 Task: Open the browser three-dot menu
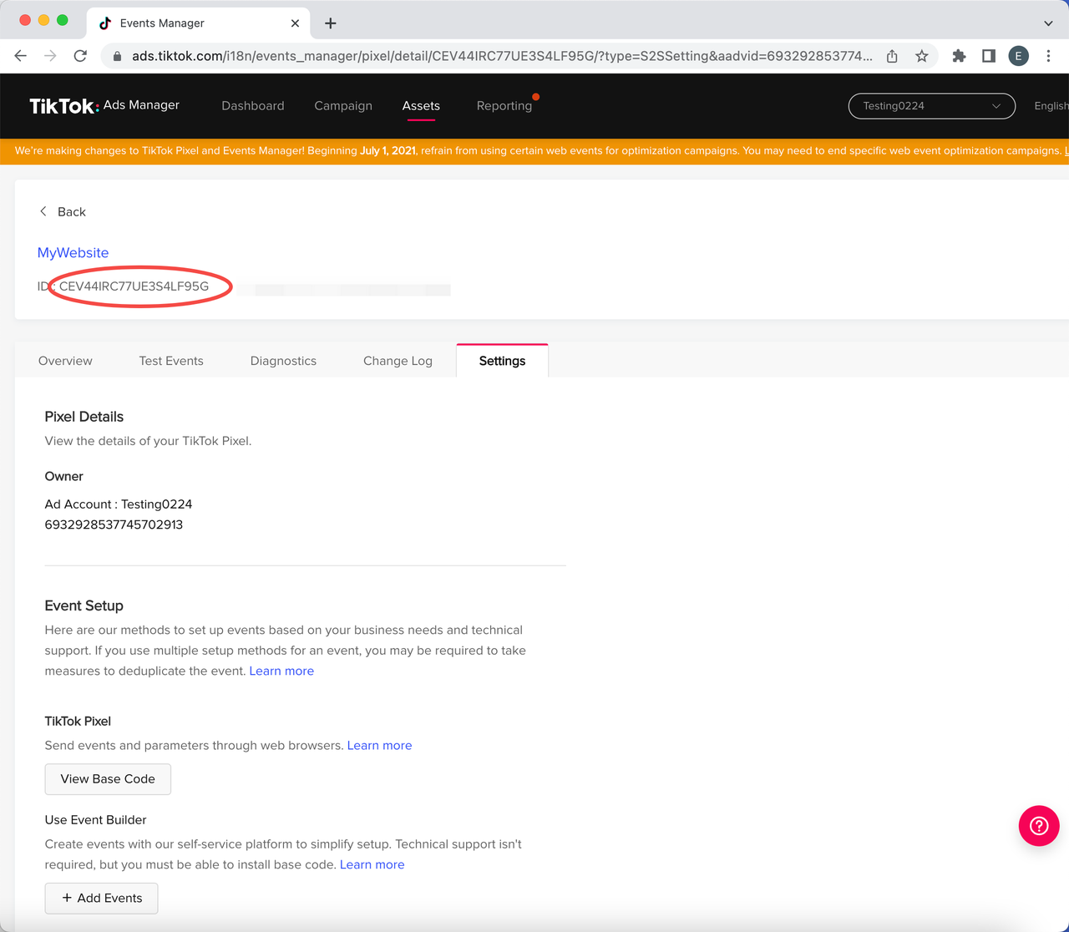(x=1049, y=56)
